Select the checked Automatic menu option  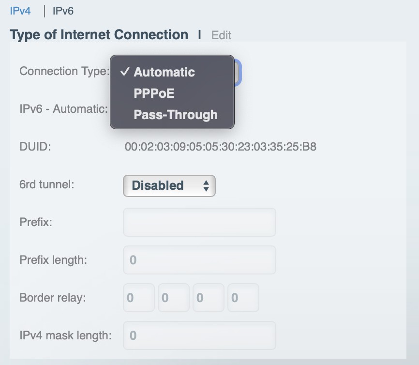[164, 72]
